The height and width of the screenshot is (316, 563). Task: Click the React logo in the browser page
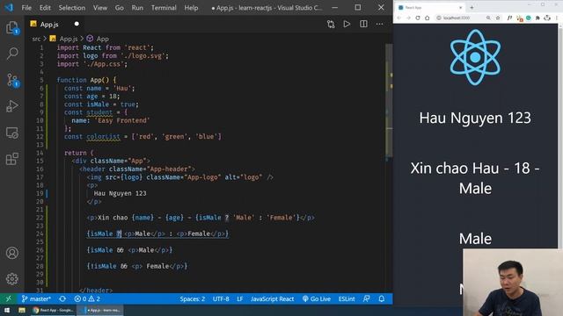(475, 57)
